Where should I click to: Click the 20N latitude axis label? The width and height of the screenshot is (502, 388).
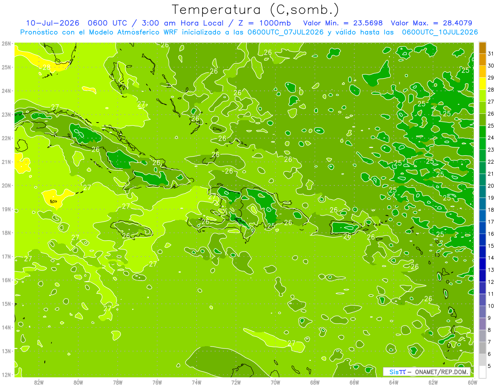click(x=6, y=185)
